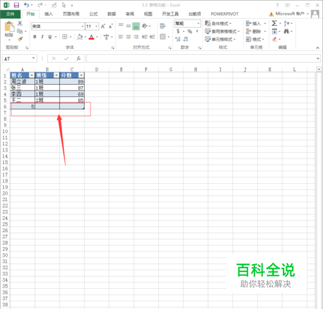
Task: Apply comma style
Action: coord(197,32)
